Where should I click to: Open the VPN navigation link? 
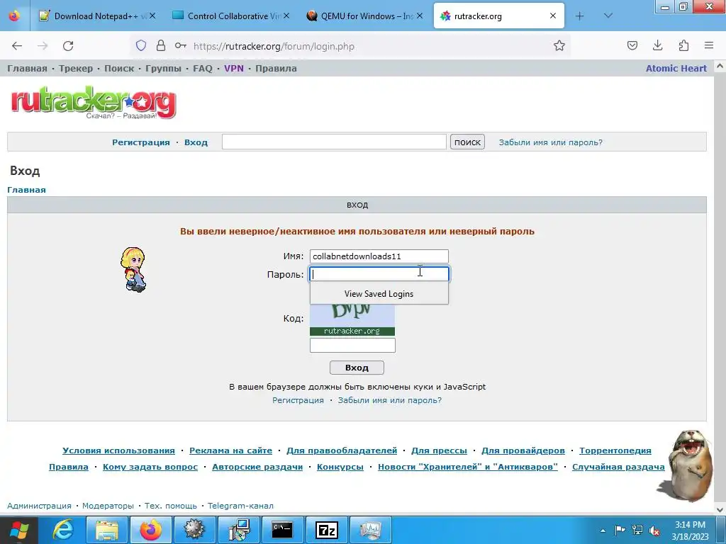click(234, 69)
